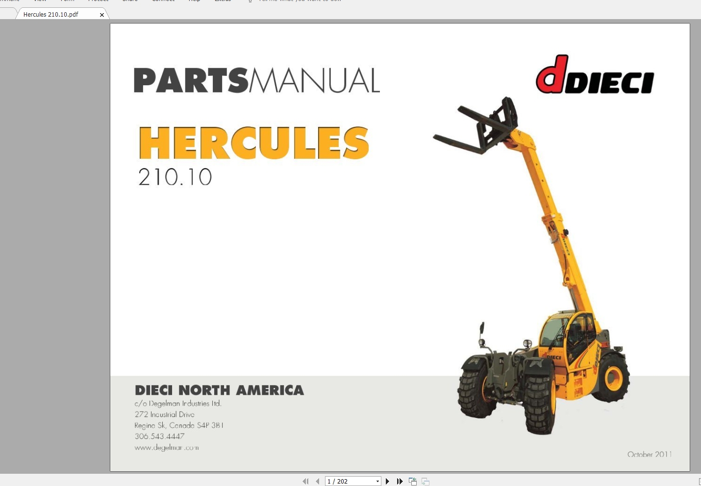Go to the next page

[387, 481]
